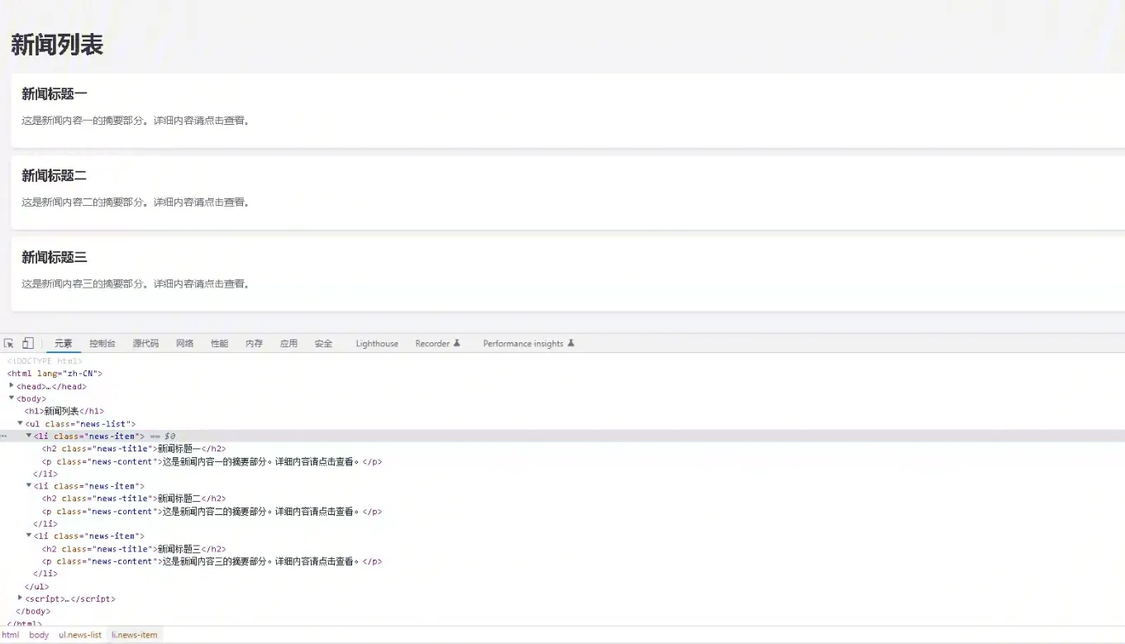Select ul.news-list in the breadcrumb bar
Screen dimensions: 1125x644
(80, 635)
